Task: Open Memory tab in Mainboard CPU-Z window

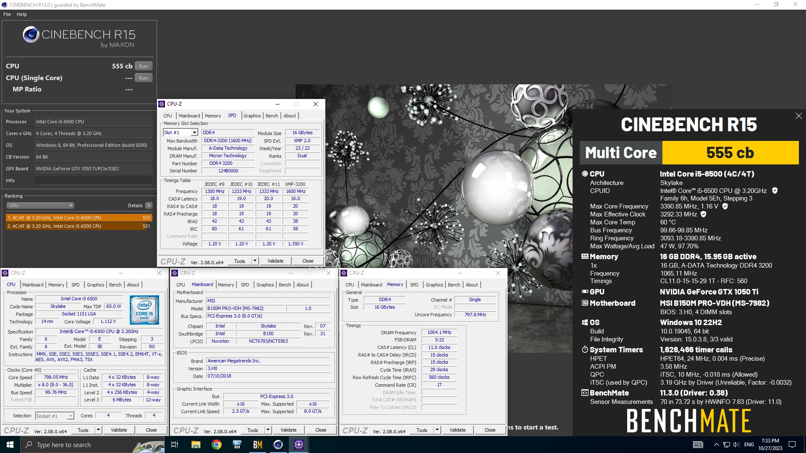Action: coord(226,285)
